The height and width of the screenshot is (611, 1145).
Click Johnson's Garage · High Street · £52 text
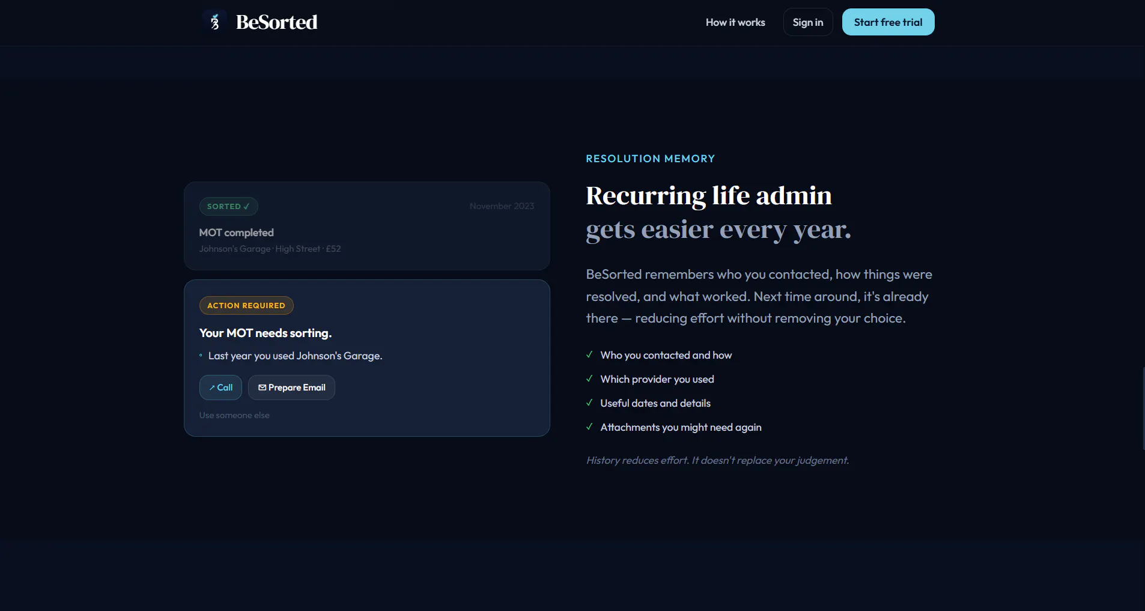point(270,249)
